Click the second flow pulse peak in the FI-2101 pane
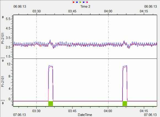 [x=125, y=66]
